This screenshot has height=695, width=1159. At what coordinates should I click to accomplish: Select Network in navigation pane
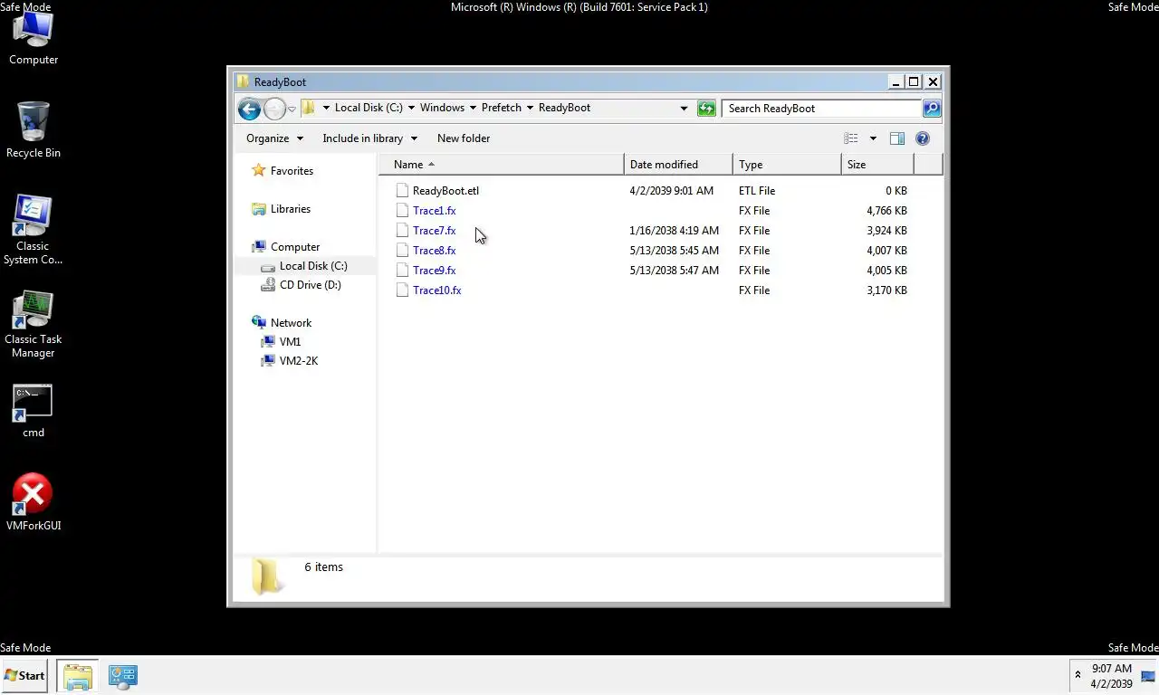[291, 323]
